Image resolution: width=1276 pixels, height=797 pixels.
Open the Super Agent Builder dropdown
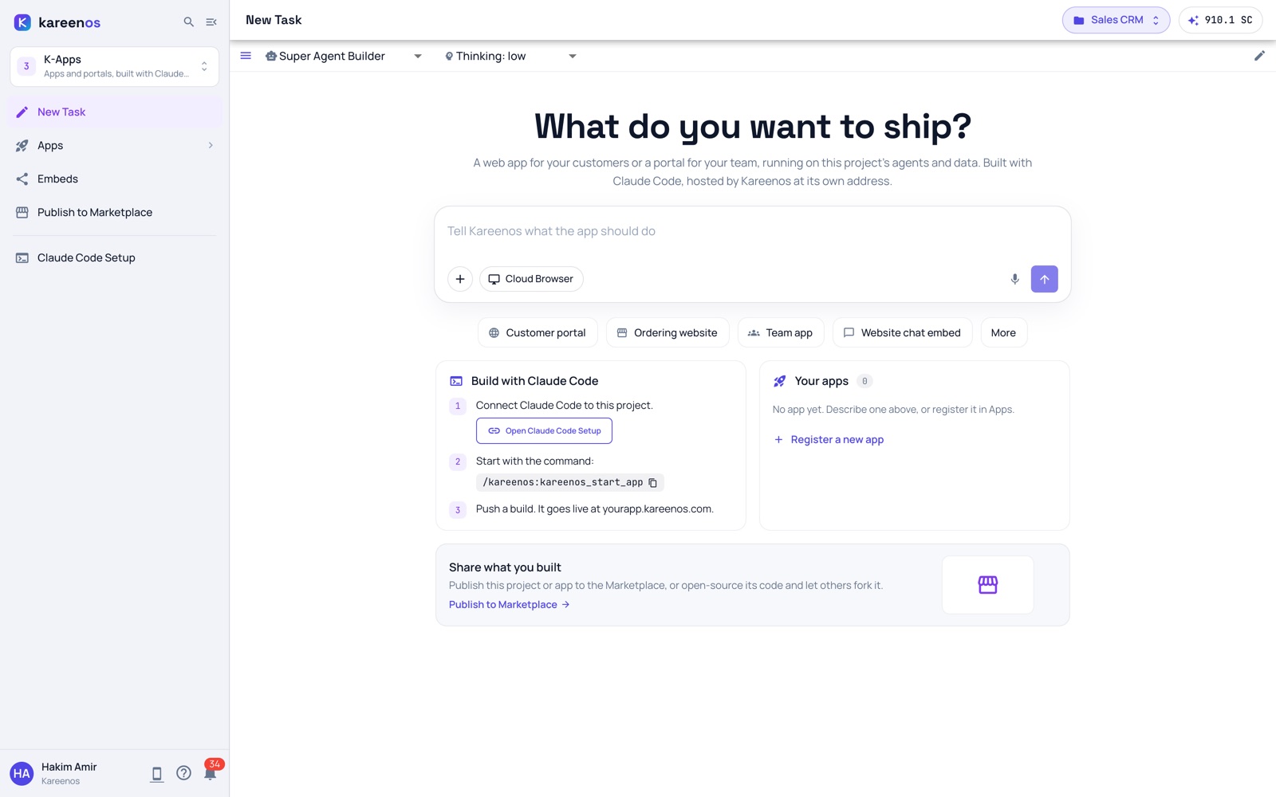click(x=344, y=56)
